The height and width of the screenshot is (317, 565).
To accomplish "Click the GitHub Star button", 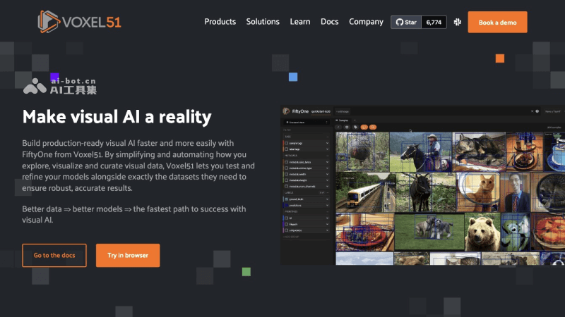I will [x=406, y=23].
